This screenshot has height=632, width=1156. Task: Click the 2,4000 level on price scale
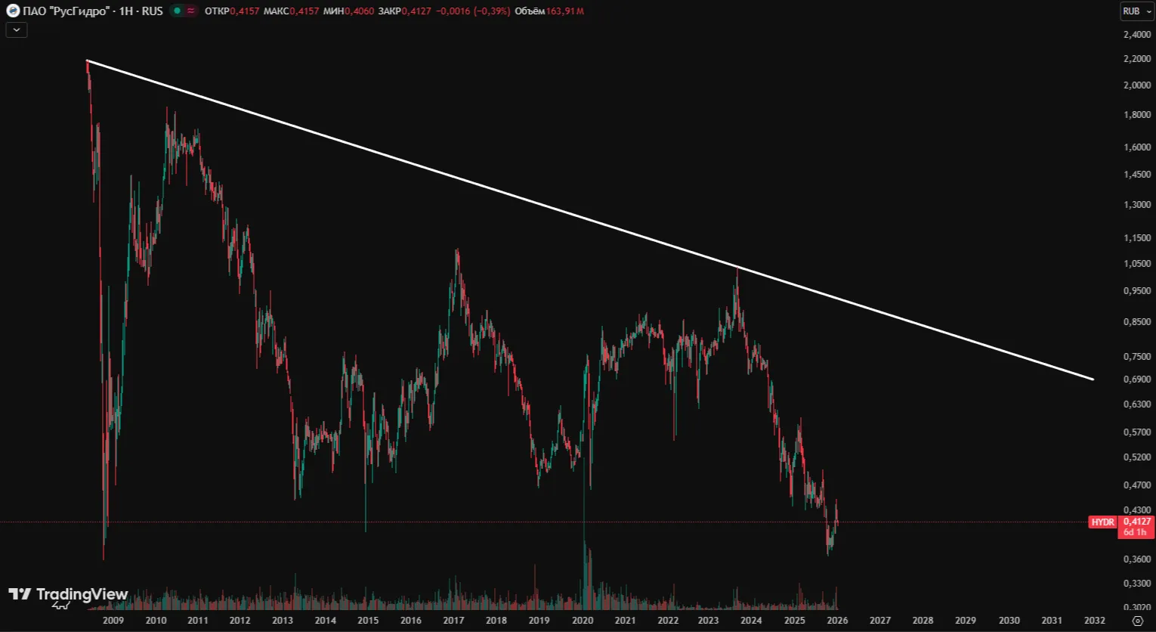[x=1136, y=35]
